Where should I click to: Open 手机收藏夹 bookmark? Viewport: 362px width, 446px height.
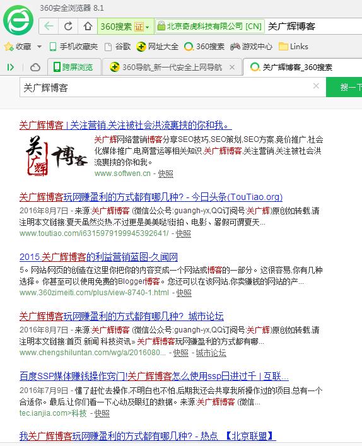pyautogui.click(x=73, y=46)
